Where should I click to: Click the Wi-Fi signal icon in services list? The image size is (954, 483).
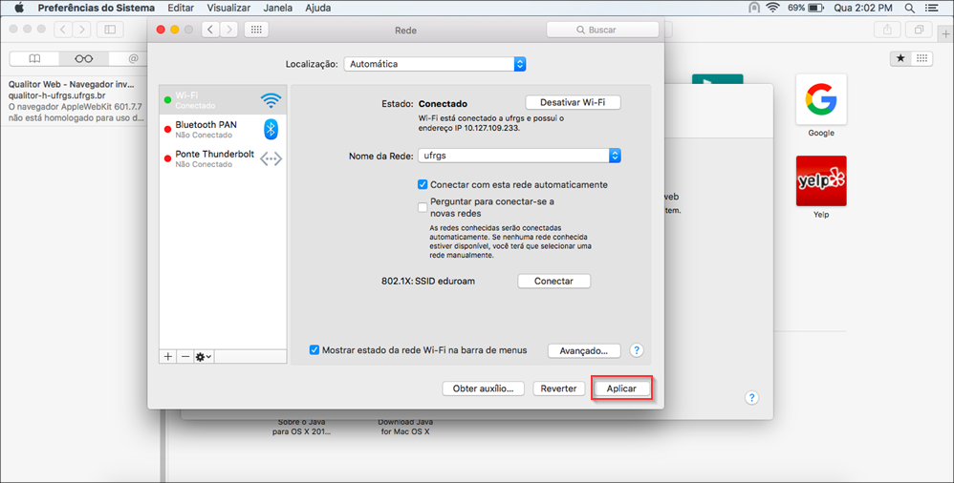271,100
